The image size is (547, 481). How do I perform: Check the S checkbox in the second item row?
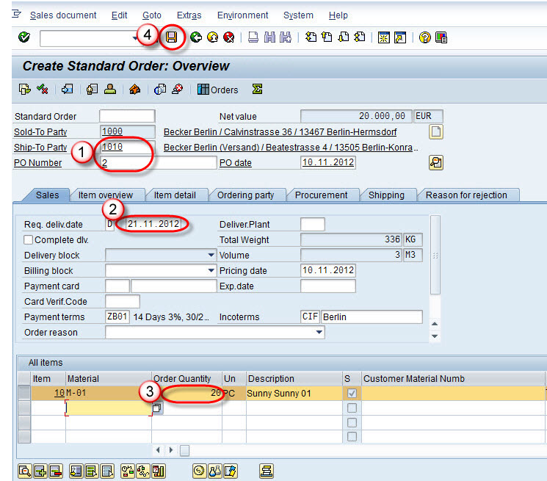tap(352, 408)
